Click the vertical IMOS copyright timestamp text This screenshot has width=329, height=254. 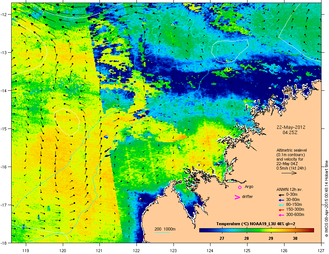pos(326,198)
